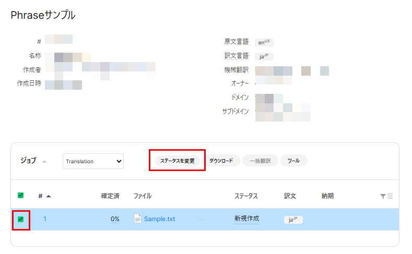This screenshot has width=412, height=254.
Task: Click the en-US source language badge
Action: (264, 42)
